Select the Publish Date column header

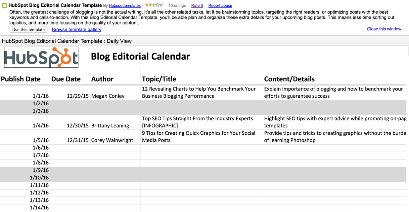[21, 79]
